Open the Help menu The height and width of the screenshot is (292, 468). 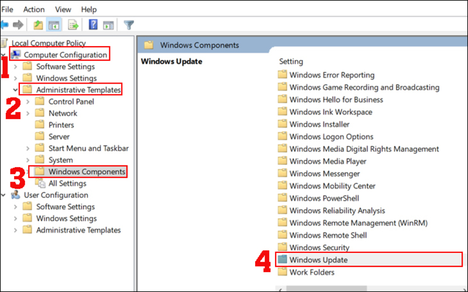coord(89,9)
